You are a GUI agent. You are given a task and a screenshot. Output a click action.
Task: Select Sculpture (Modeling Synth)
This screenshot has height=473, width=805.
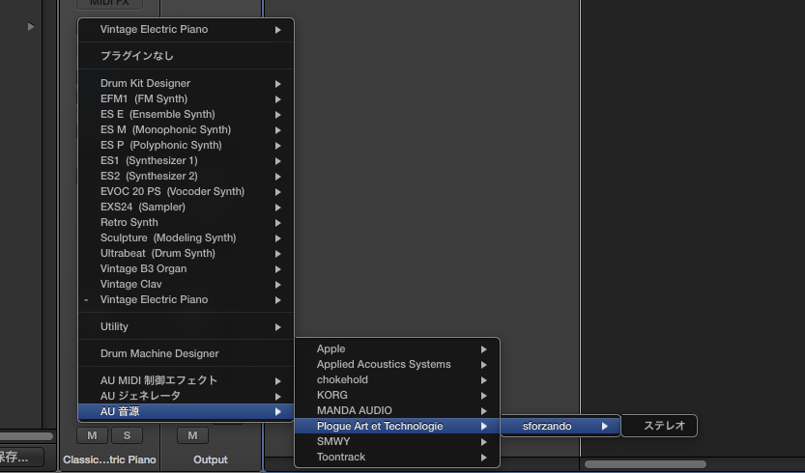coord(186,237)
